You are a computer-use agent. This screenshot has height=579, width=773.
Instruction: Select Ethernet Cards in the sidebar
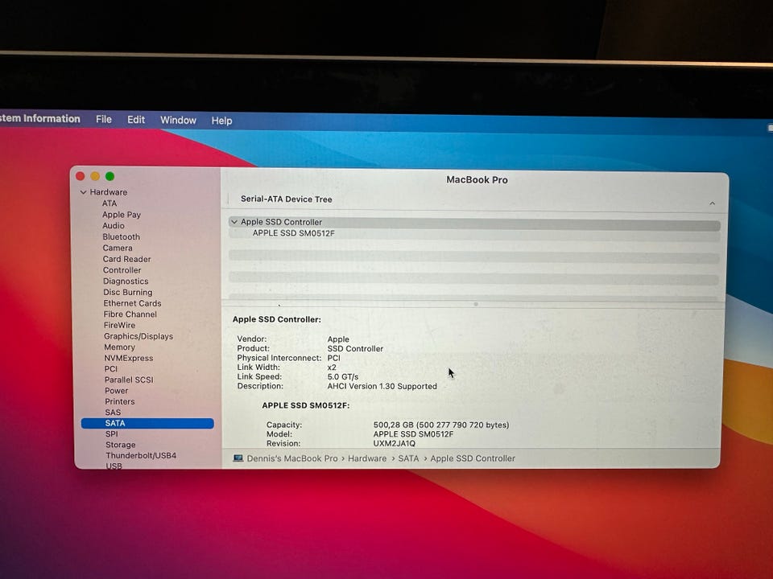click(x=132, y=303)
